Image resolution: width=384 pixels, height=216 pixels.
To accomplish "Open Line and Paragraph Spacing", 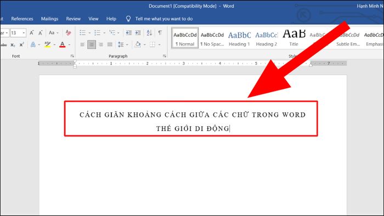I will [x=121, y=45].
